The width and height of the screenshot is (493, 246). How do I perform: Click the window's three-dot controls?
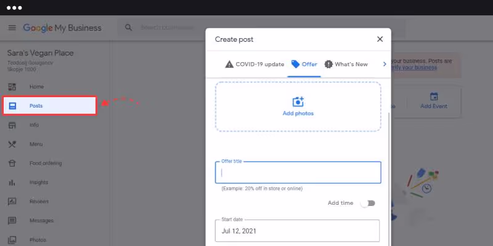click(14, 8)
